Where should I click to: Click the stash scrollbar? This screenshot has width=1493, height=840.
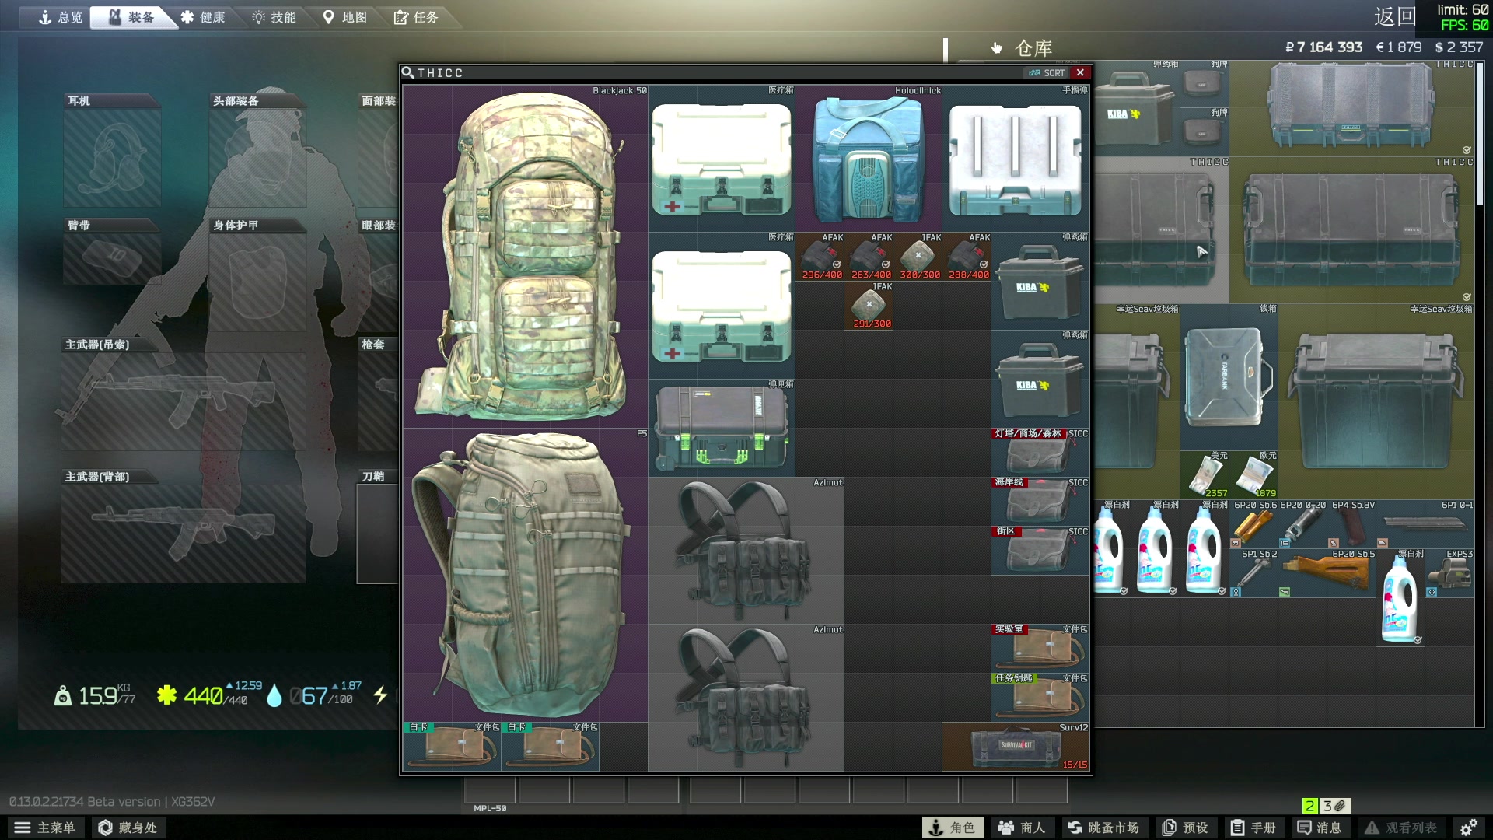tap(1480, 134)
